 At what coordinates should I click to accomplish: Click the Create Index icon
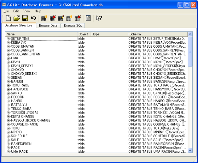(69, 18)
